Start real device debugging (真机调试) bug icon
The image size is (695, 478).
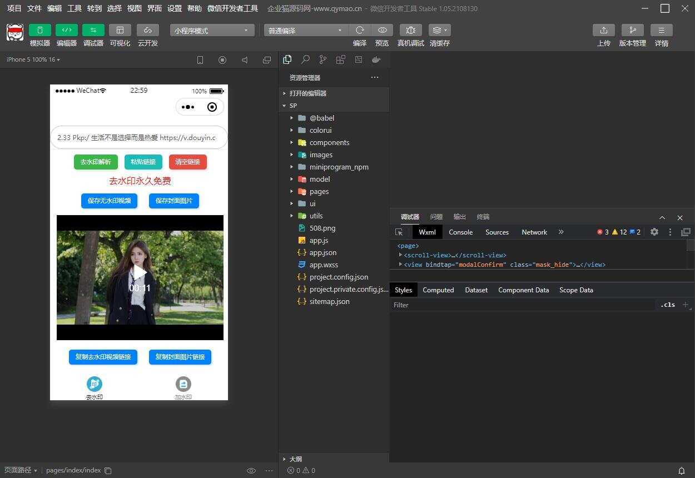[410, 30]
